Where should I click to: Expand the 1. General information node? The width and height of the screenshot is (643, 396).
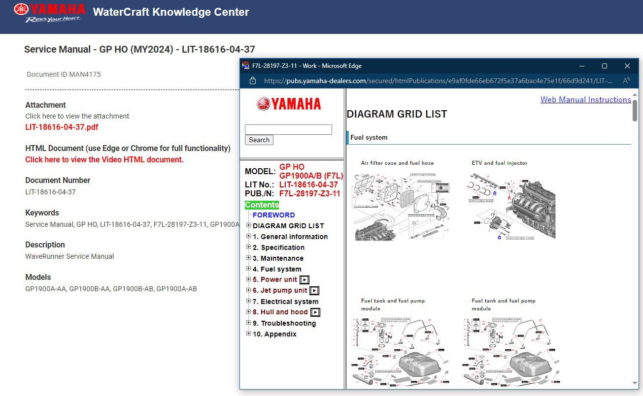click(249, 236)
